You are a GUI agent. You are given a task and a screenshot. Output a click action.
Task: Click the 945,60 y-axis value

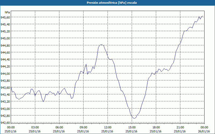click(5, 17)
